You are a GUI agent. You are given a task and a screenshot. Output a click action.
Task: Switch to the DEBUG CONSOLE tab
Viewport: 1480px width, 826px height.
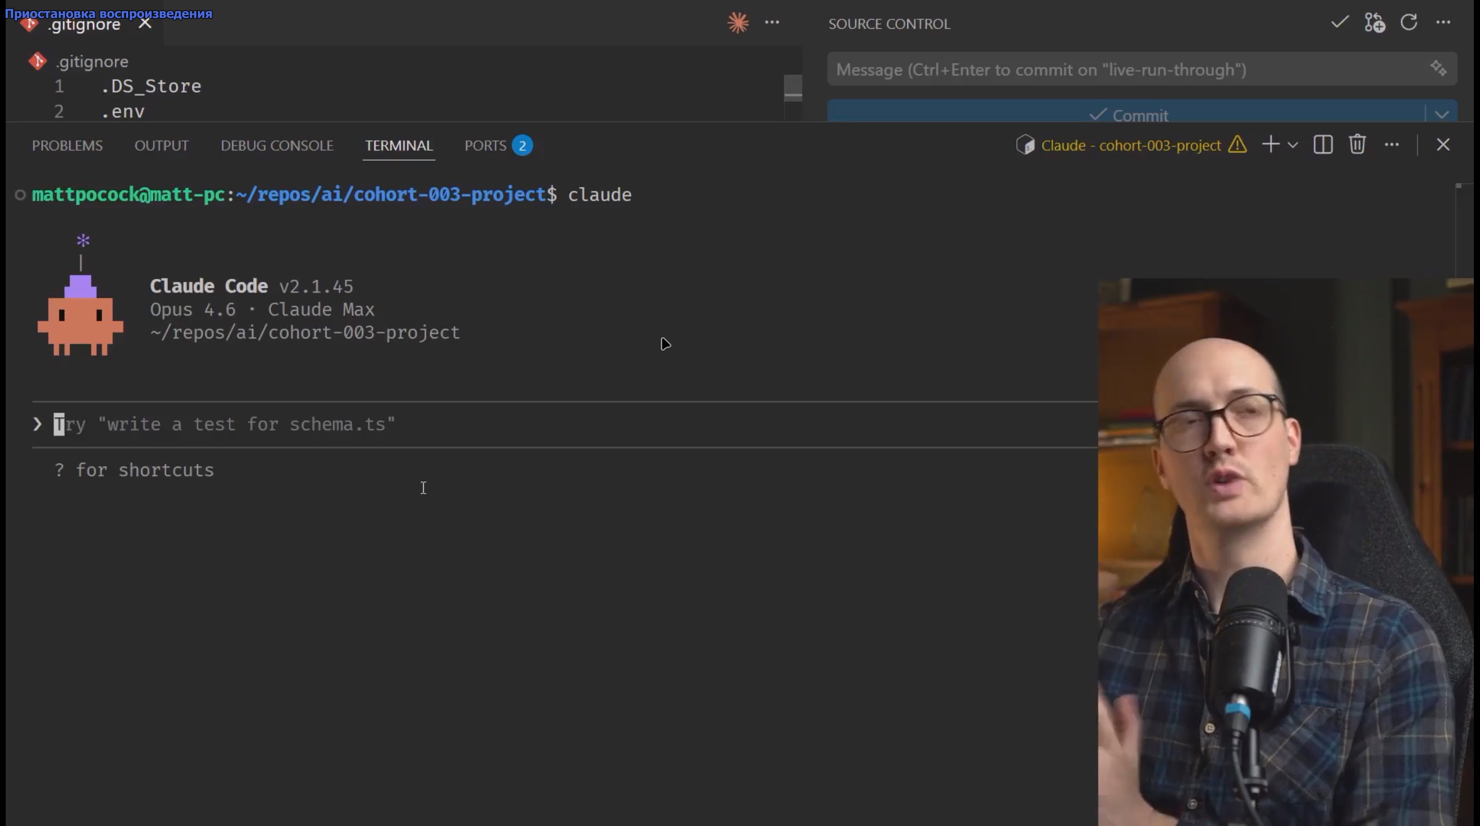click(277, 146)
